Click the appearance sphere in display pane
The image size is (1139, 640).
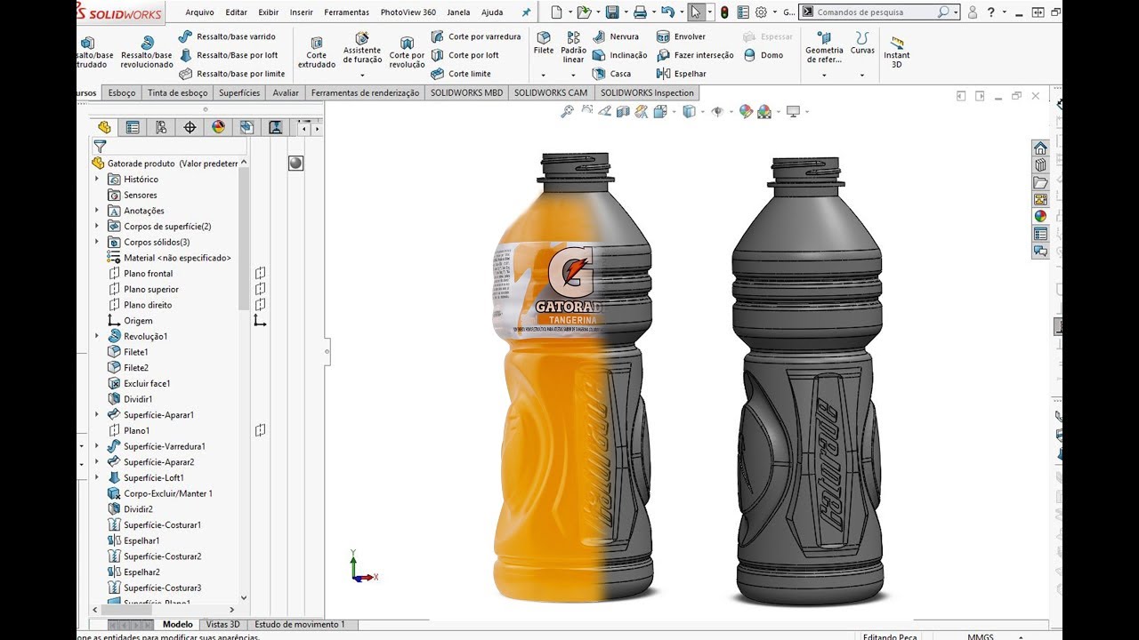[295, 164]
